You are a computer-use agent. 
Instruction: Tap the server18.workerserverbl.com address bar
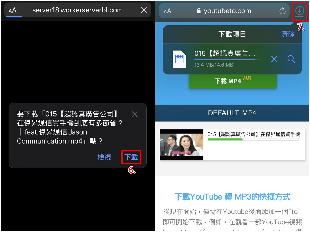point(78,10)
